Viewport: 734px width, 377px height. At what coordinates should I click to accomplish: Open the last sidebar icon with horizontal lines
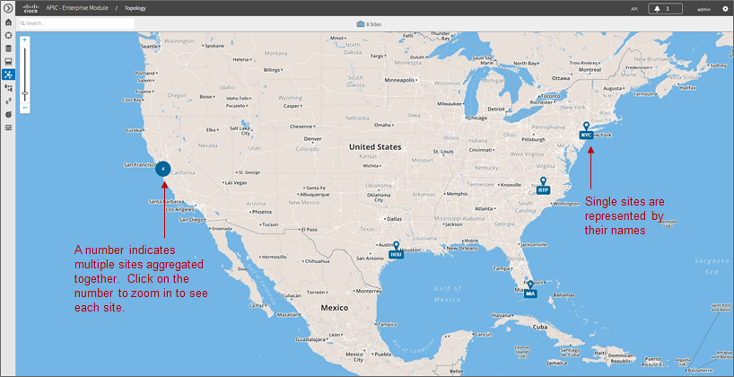[x=8, y=127]
